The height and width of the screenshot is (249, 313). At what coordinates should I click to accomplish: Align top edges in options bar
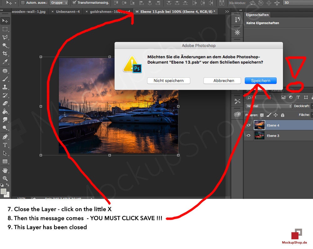pyautogui.click(x=116, y=3)
